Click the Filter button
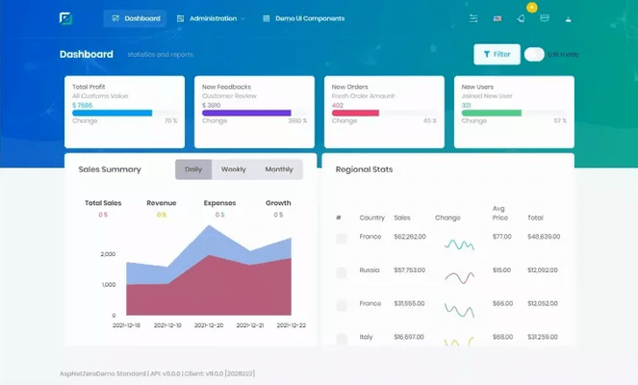The height and width of the screenshot is (385, 638). click(497, 54)
